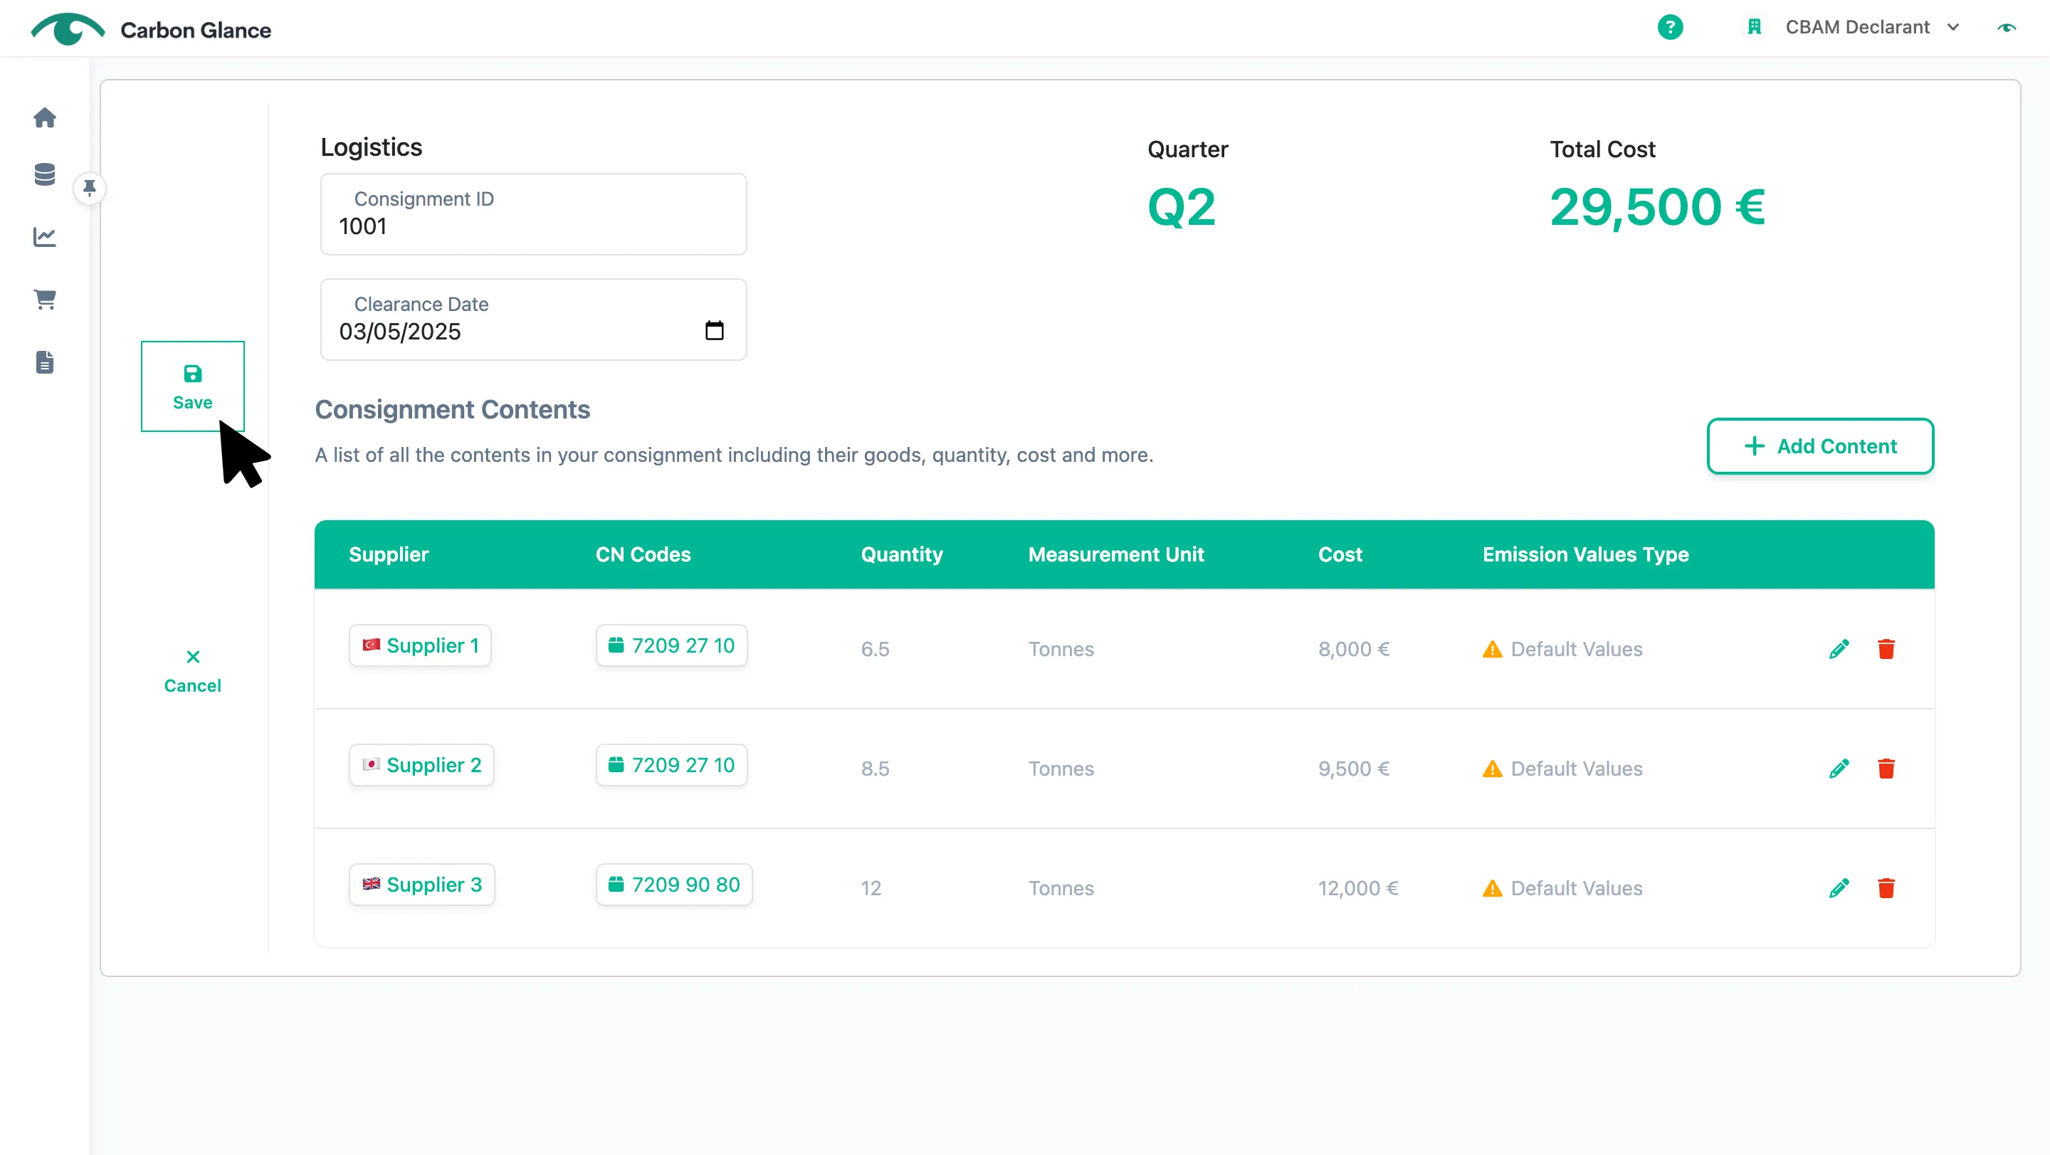
Task: Cancel editing the consignment
Action: pyautogui.click(x=193, y=671)
